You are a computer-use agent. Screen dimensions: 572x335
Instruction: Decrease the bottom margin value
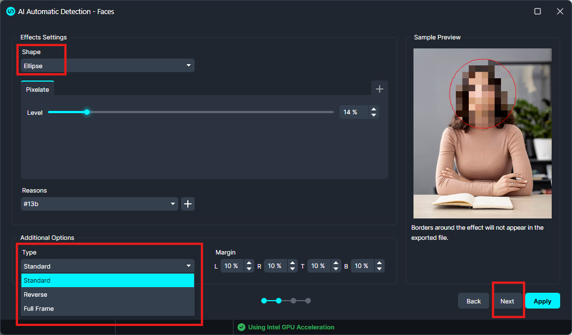379,269
